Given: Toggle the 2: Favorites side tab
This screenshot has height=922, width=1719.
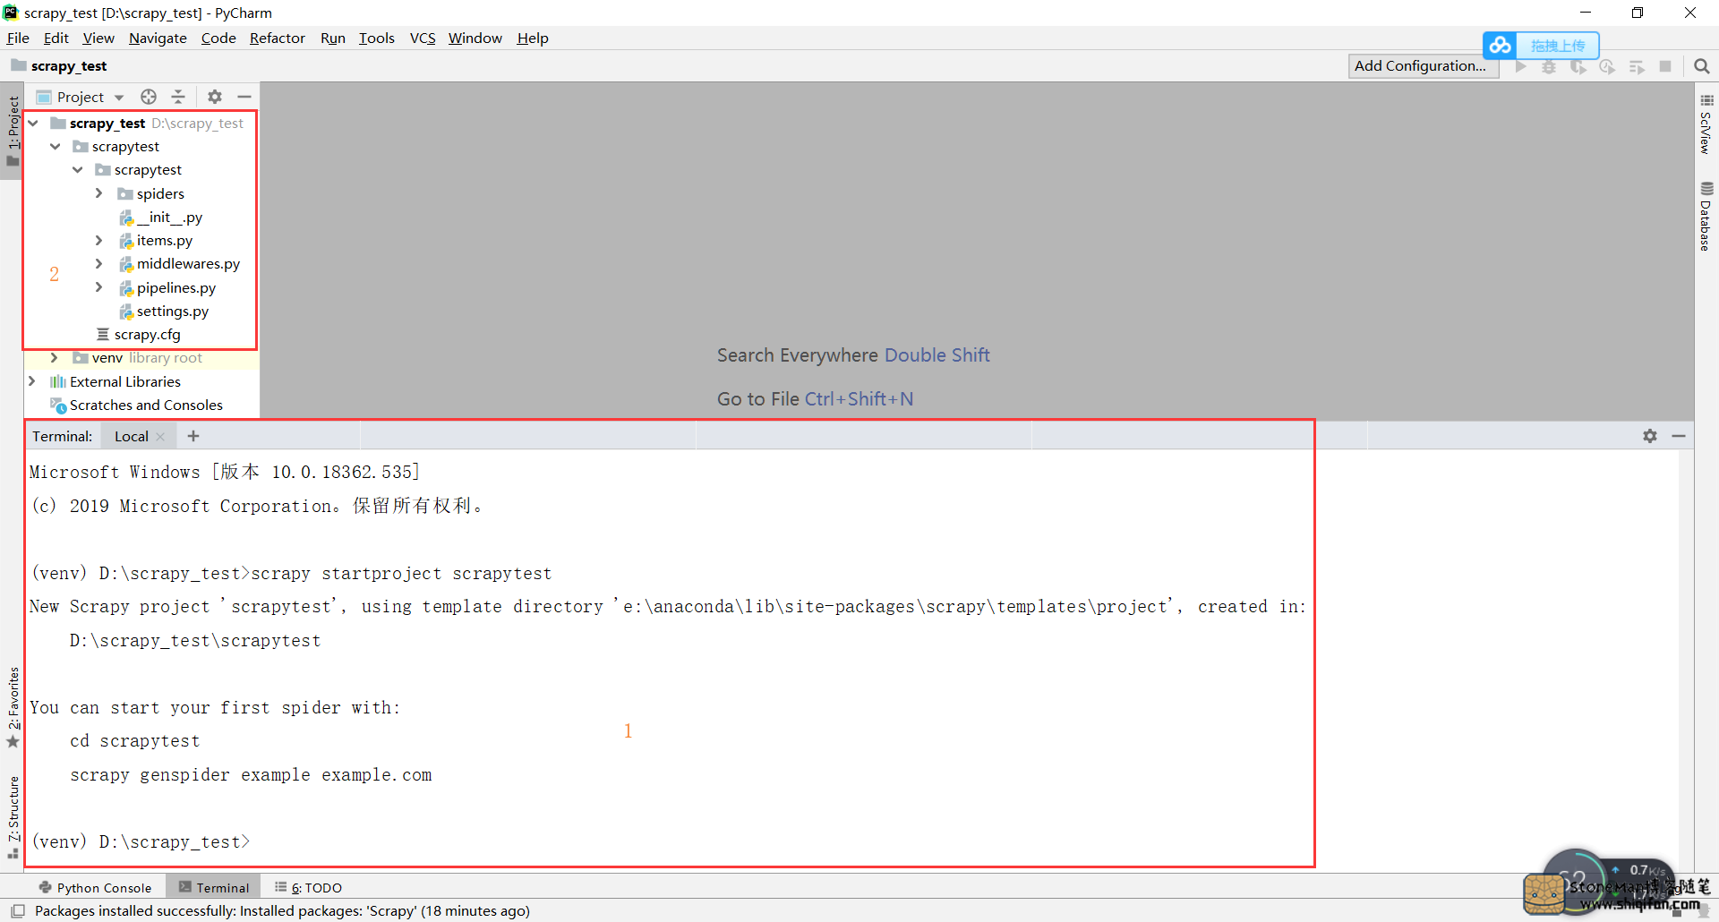Looking at the screenshot, I should click(13, 707).
